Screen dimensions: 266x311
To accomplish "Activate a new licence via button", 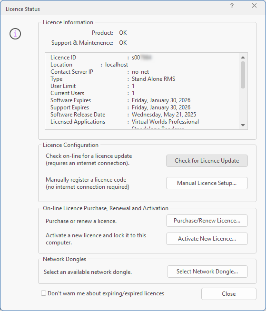I will (207, 239).
